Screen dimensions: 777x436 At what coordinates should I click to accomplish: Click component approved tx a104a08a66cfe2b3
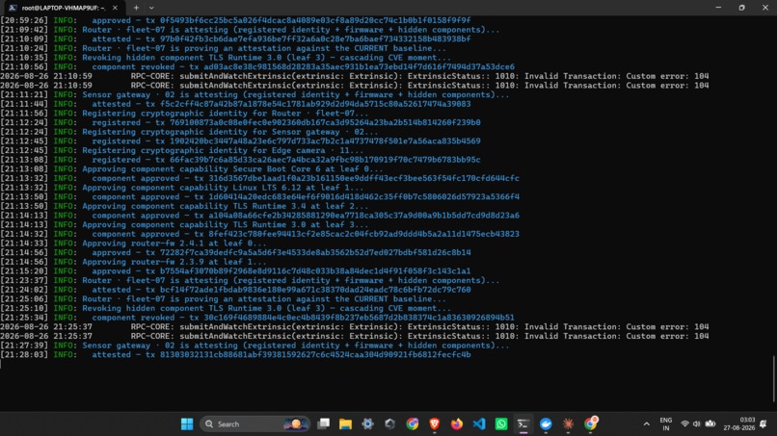pos(363,216)
